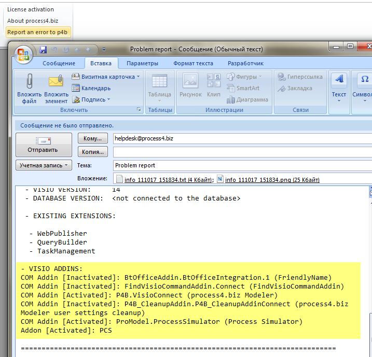This screenshot has width=372, height=357.
Task: Click the Redo icon in quick access toolbar
Action: click(66, 50)
